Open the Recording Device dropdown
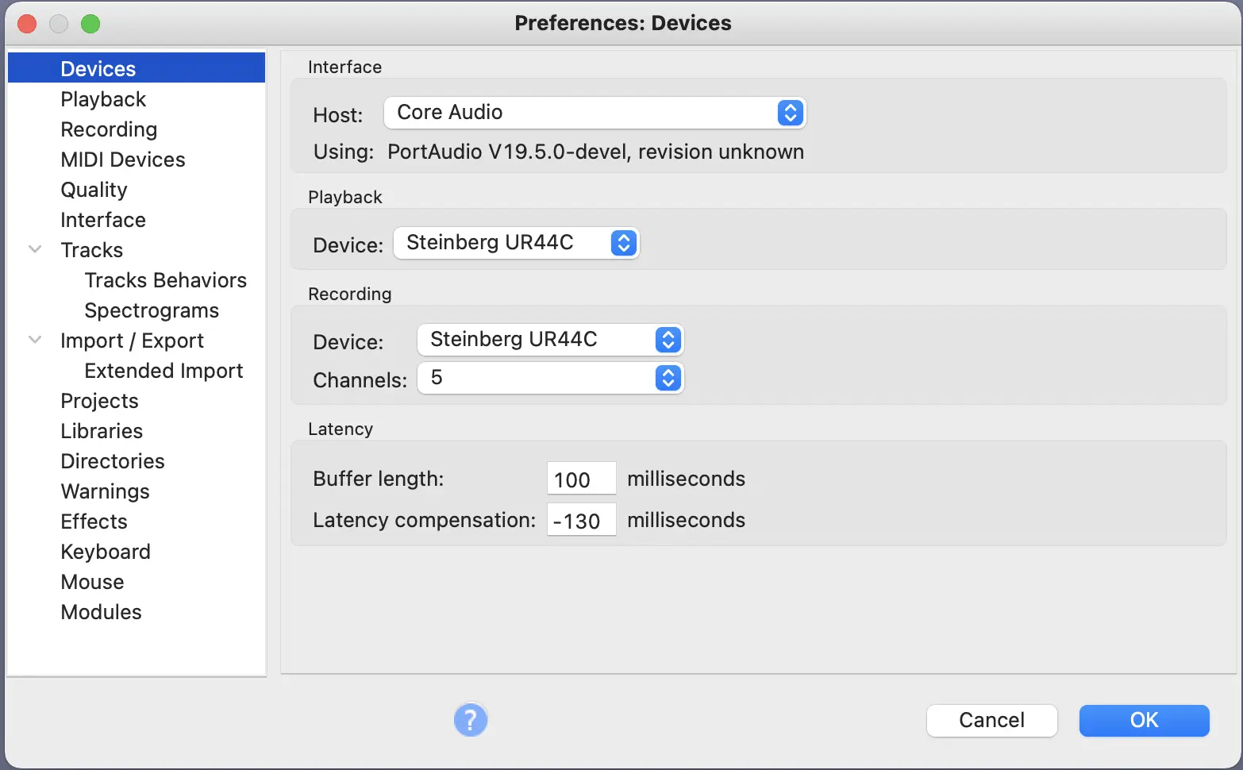Image resolution: width=1243 pixels, height=770 pixels. (x=550, y=340)
